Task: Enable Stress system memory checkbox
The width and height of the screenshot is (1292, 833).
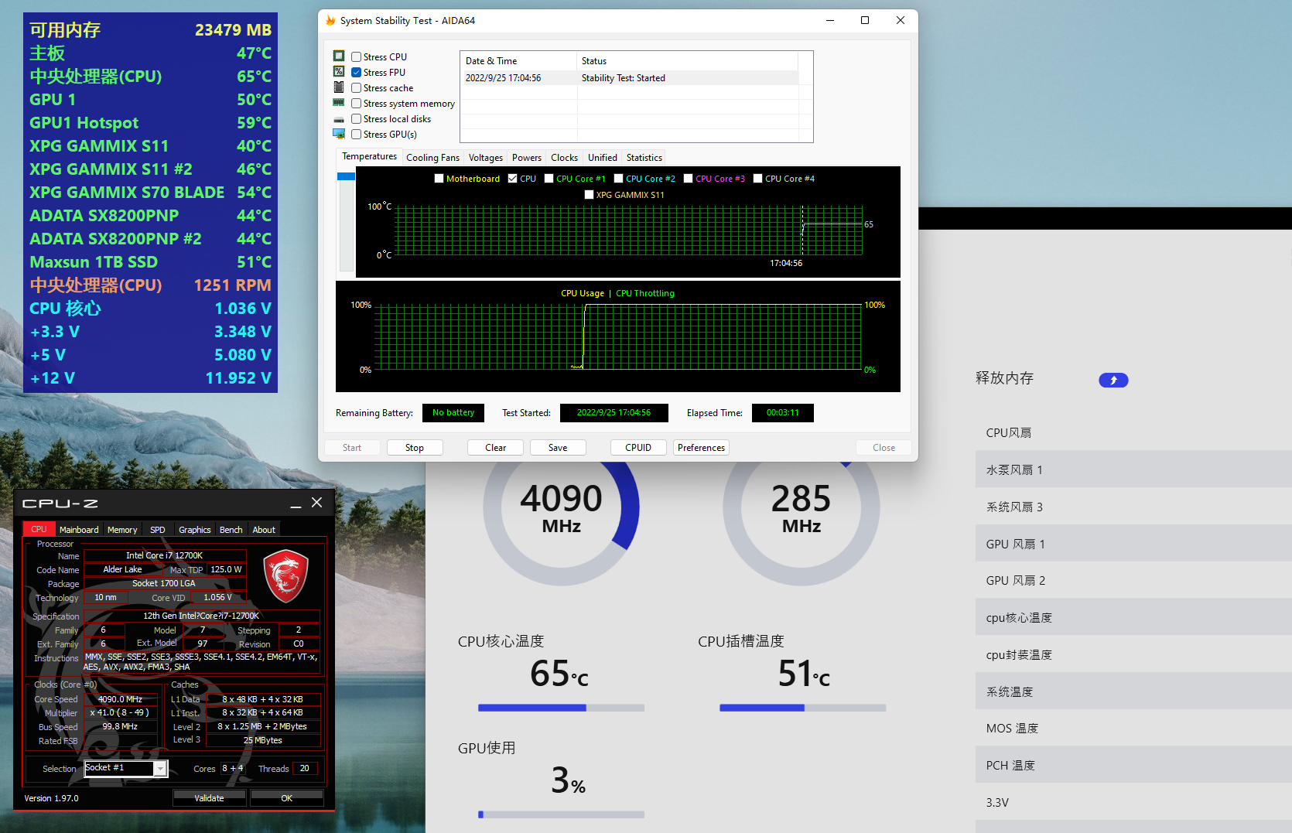Action: (x=356, y=103)
